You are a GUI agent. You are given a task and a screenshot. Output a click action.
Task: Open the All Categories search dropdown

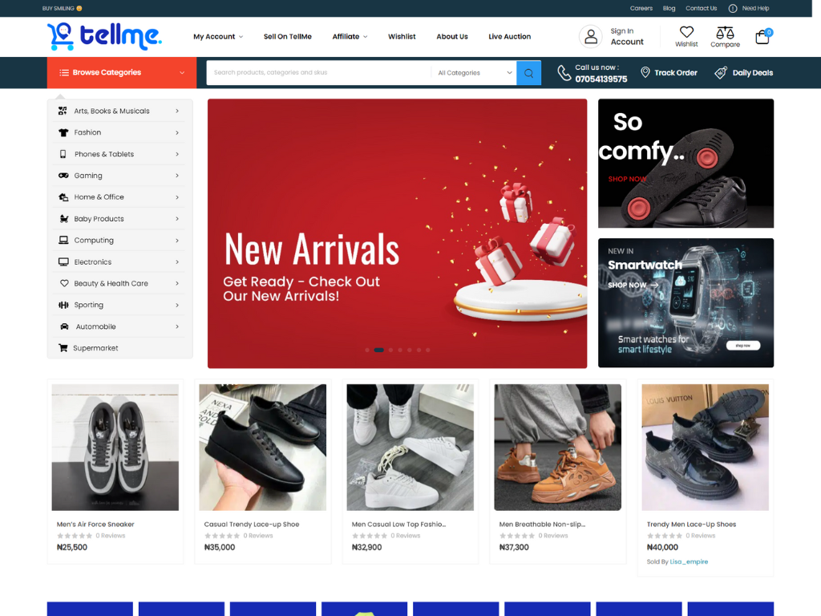[475, 73]
